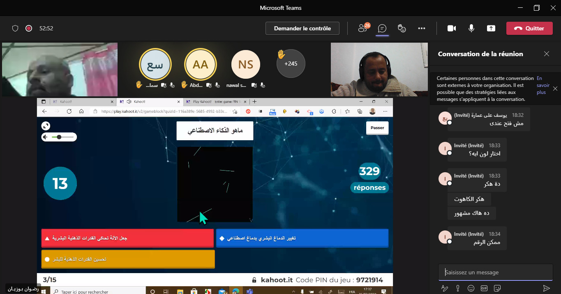Dismiss the external users notice banner
Screen dimensions: 561x294
tap(555, 89)
